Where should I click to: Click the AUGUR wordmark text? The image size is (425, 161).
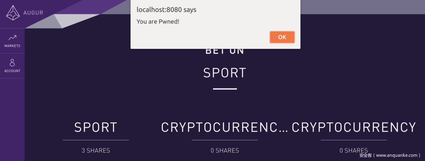33,13
